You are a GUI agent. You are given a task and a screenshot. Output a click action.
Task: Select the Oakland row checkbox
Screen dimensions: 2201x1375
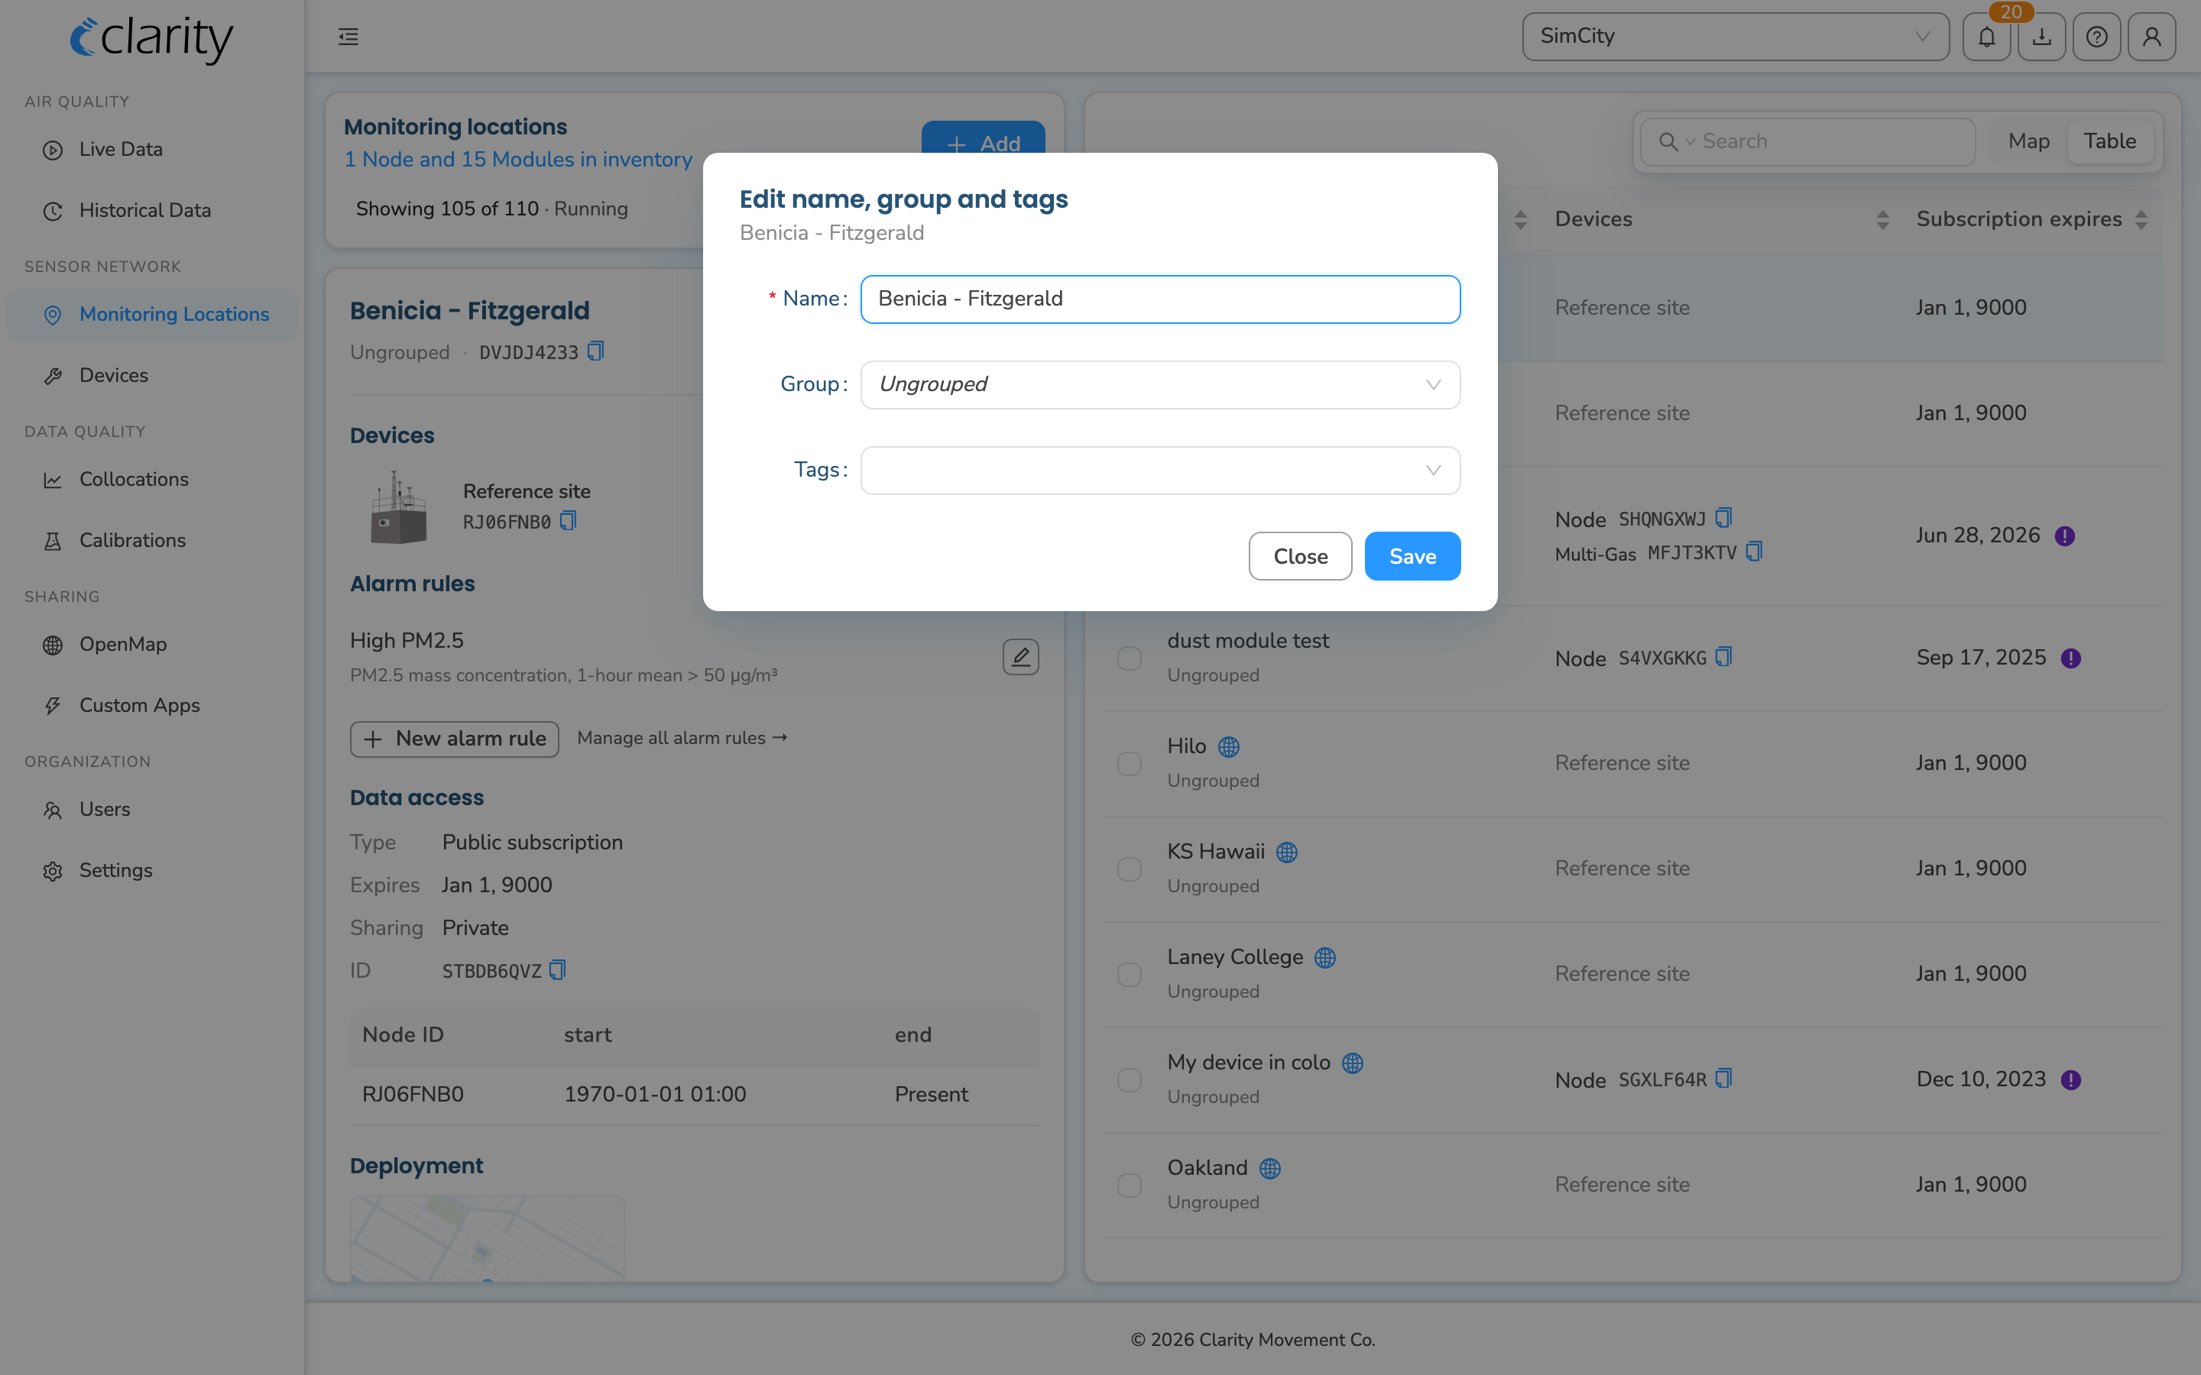tap(1130, 1185)
